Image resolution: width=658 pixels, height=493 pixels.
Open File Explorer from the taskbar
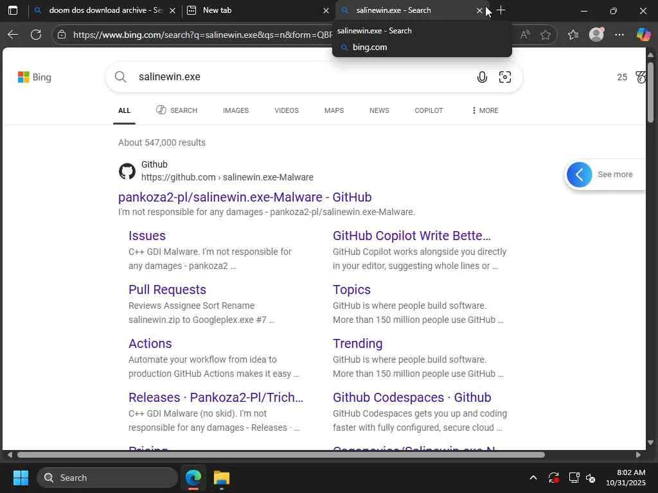pyautogui.click(x=222, y=478)
